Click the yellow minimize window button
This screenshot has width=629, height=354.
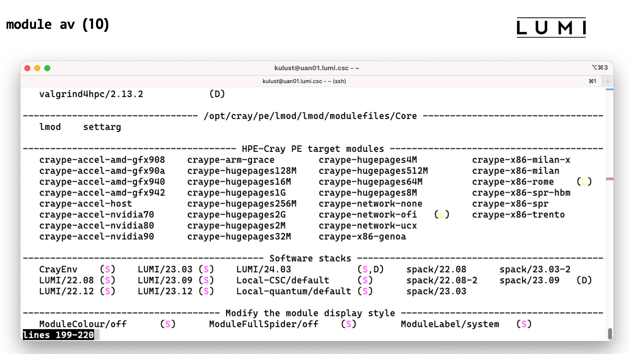point(37,68)
